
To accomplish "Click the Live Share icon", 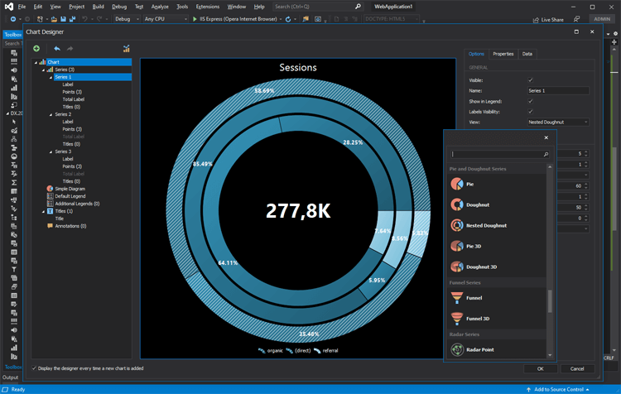I will click(x=535, y=19).
